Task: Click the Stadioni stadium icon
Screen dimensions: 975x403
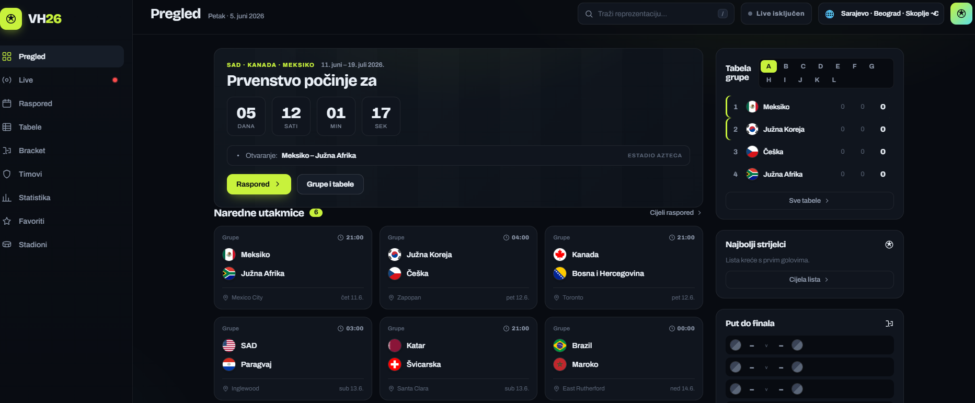Action: click(x=7, y=245)
